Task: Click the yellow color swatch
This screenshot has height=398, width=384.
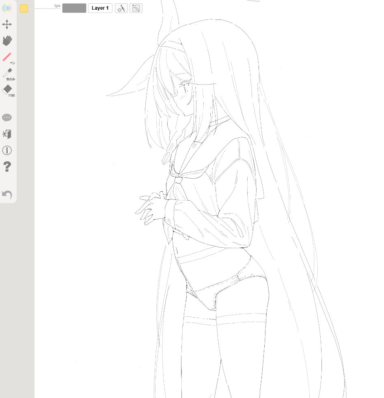Action: coord(24,9)
